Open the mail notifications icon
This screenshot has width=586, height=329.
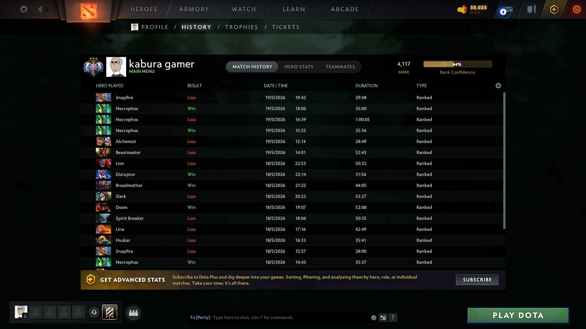point(505,11)
